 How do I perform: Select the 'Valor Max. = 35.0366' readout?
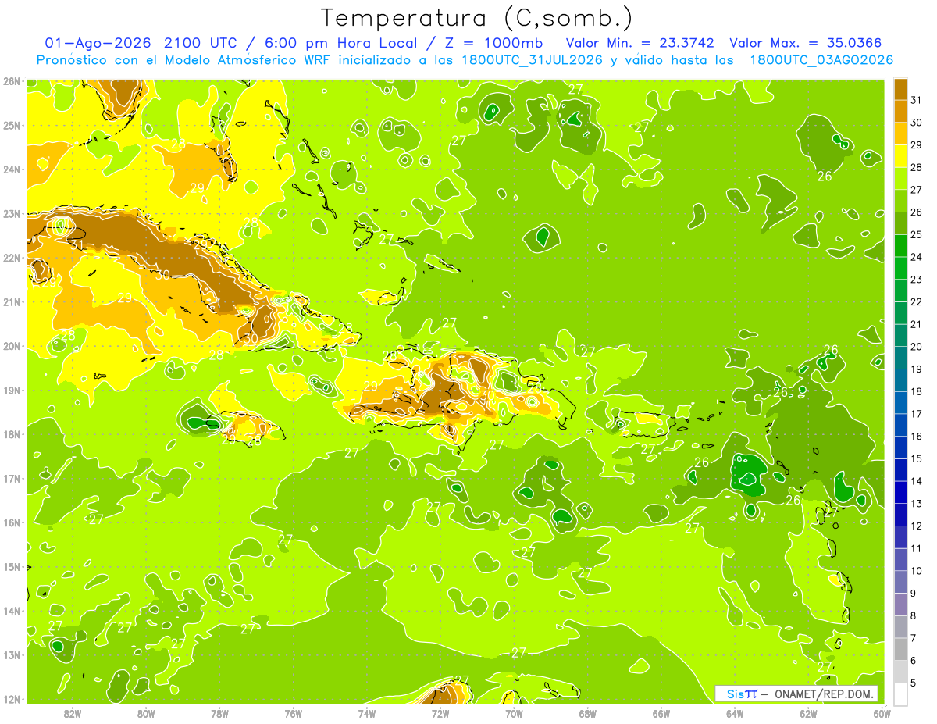point(806,43)
